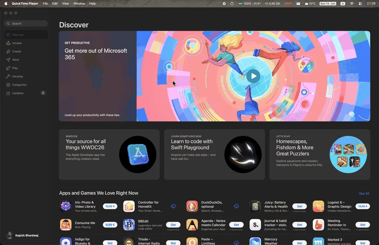379x245 pixels.
Task: Open the Indigo for Bluesky app icon
Action: click(x=66, y=241)
